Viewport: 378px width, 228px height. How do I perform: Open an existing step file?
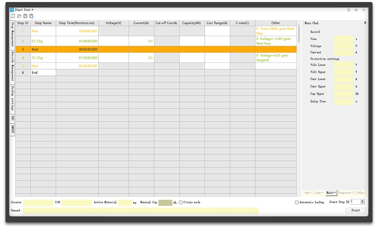click(x=19, y=16)
